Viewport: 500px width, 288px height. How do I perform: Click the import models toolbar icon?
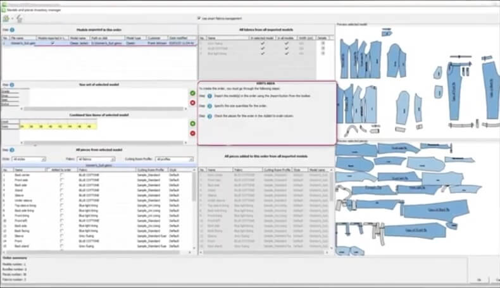pos(6,19)
